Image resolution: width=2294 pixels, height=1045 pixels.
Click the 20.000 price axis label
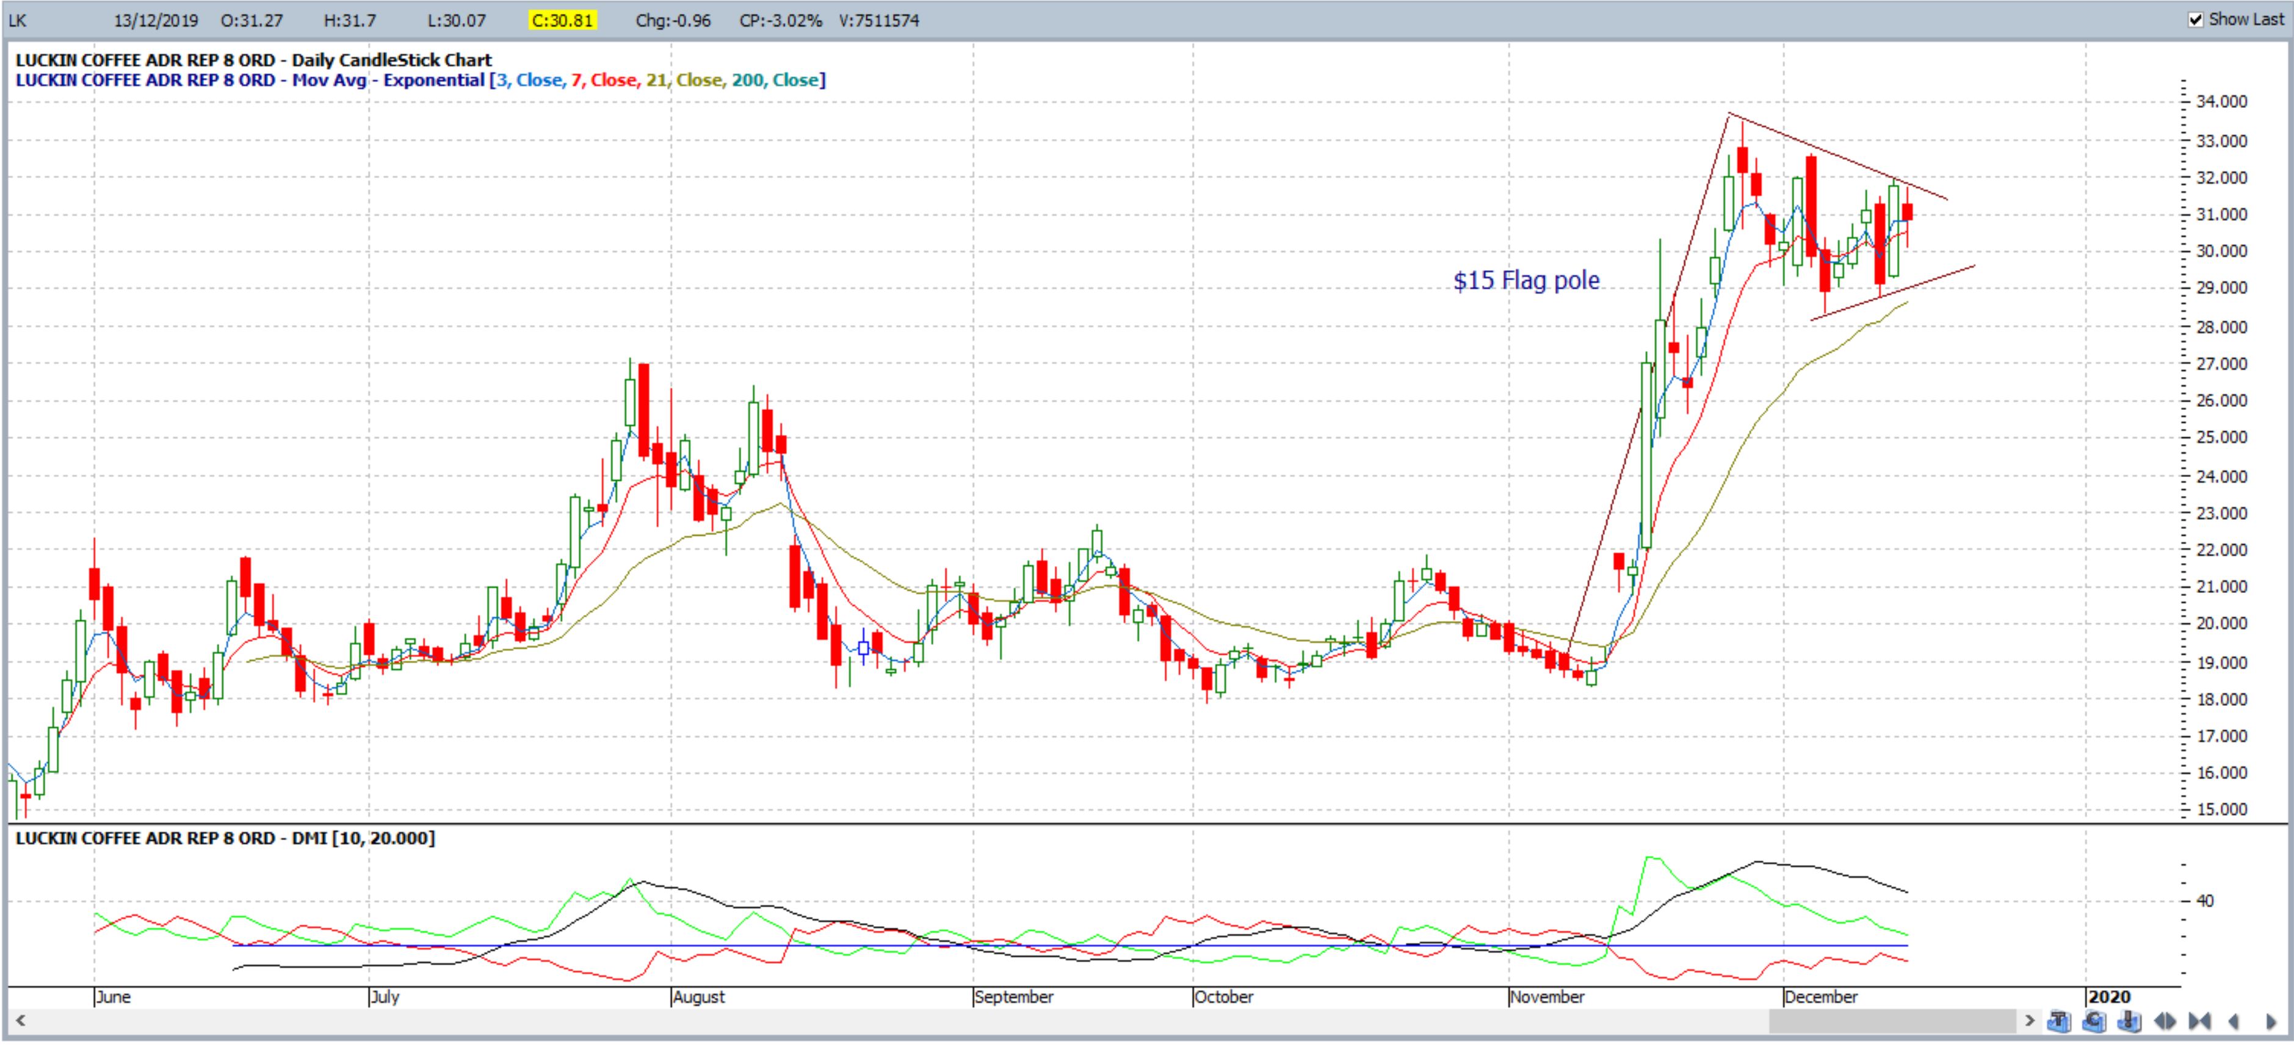(2221, 623)
